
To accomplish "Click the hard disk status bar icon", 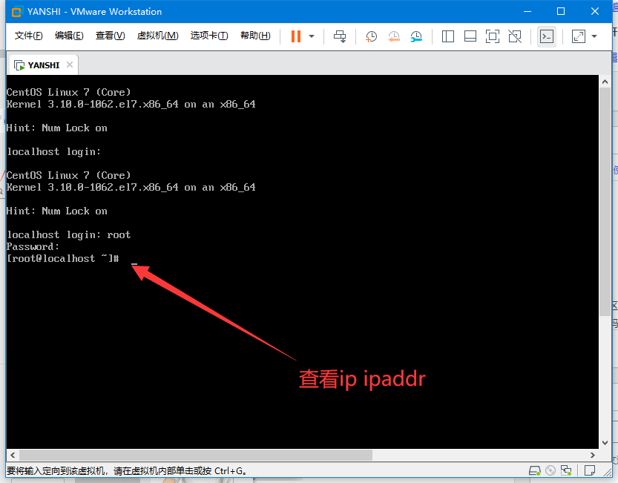I will coord(534,471).
